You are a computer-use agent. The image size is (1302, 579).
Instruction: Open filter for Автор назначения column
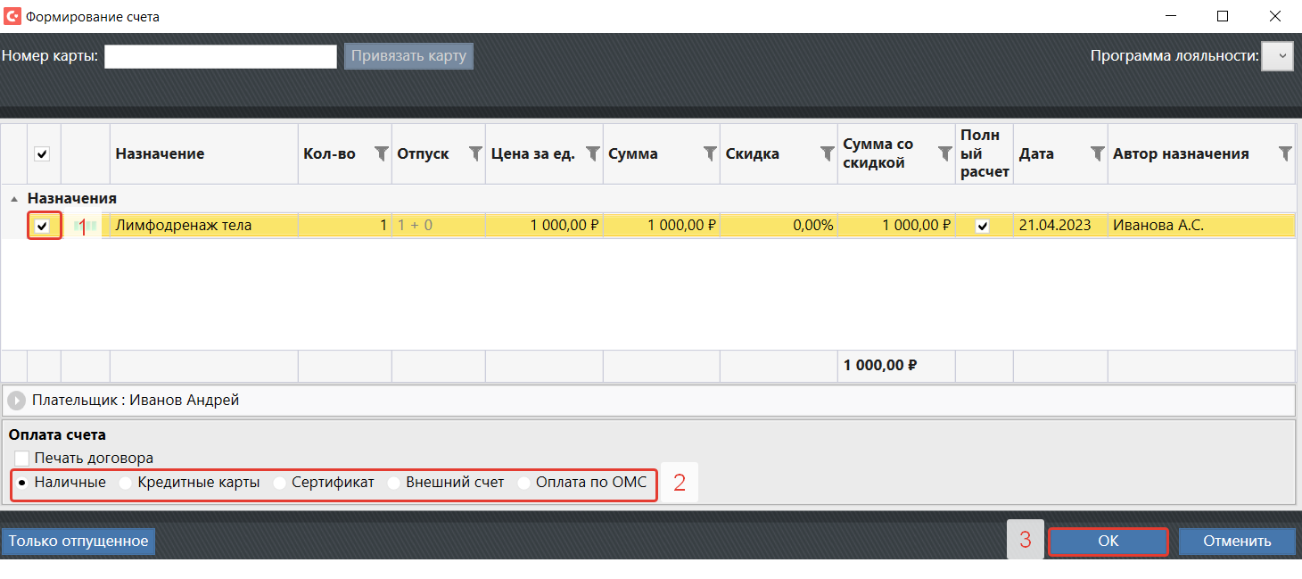click(1285, 153)
